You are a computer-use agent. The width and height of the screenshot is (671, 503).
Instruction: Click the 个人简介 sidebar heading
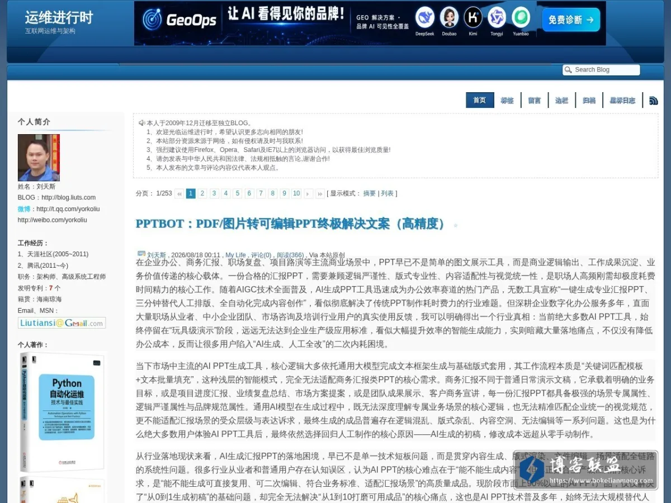tap(34, 122)
